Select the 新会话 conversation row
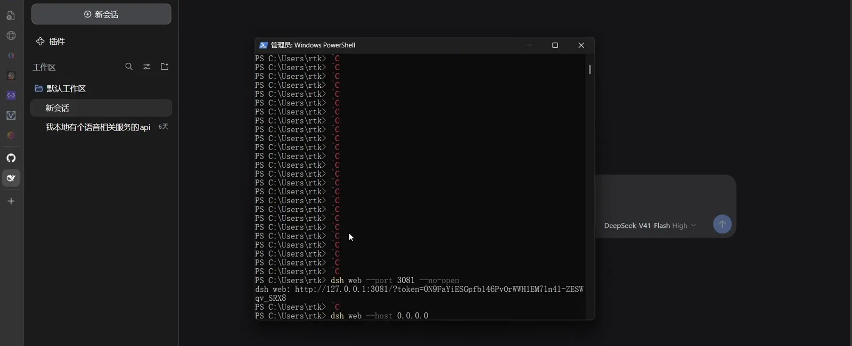852x346 pixels. click(x=101, y=108)
